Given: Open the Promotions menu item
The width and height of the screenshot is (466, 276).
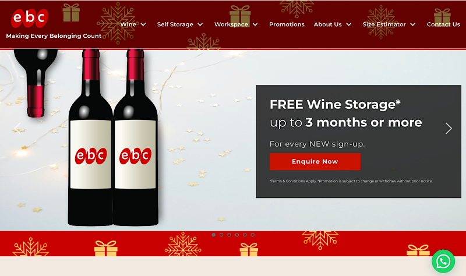Looking at the screenshot, I should pos(287,24).
